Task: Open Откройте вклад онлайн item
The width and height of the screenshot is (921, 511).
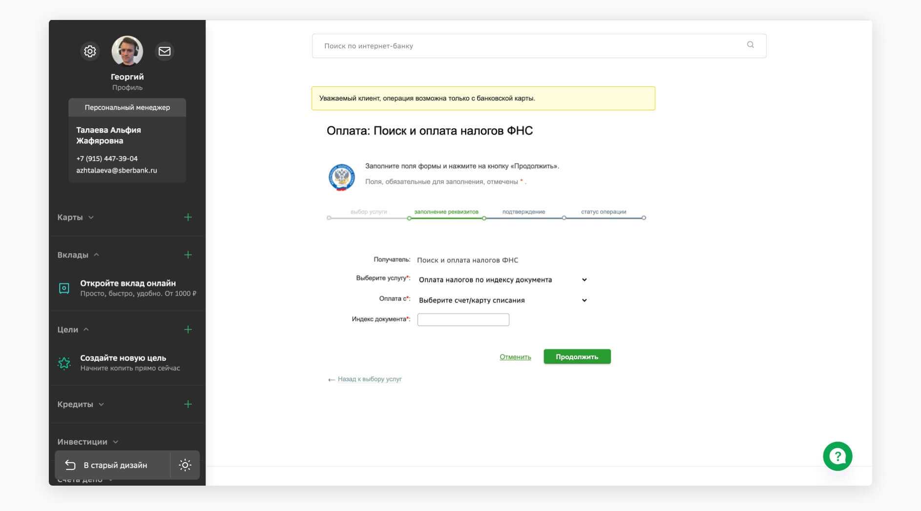Action: (127, 288)
